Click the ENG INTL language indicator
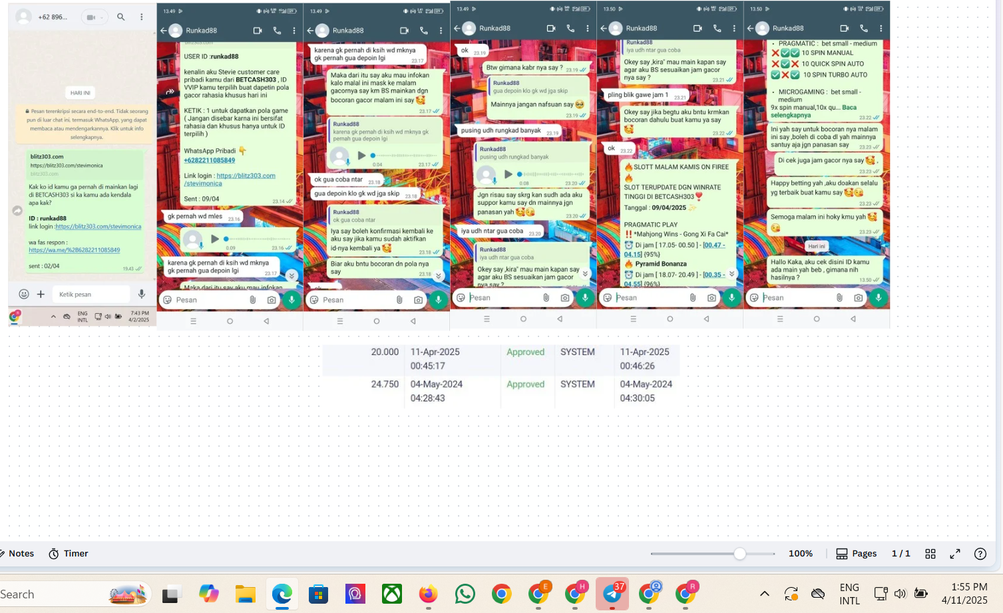 (x=849, y=594)
